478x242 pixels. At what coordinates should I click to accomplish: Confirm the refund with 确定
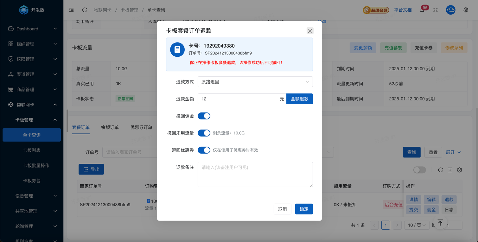point(304,209)
